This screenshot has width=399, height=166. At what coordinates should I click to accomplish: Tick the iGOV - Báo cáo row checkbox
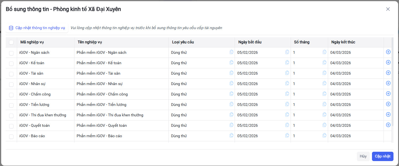(x=11, y=136)
